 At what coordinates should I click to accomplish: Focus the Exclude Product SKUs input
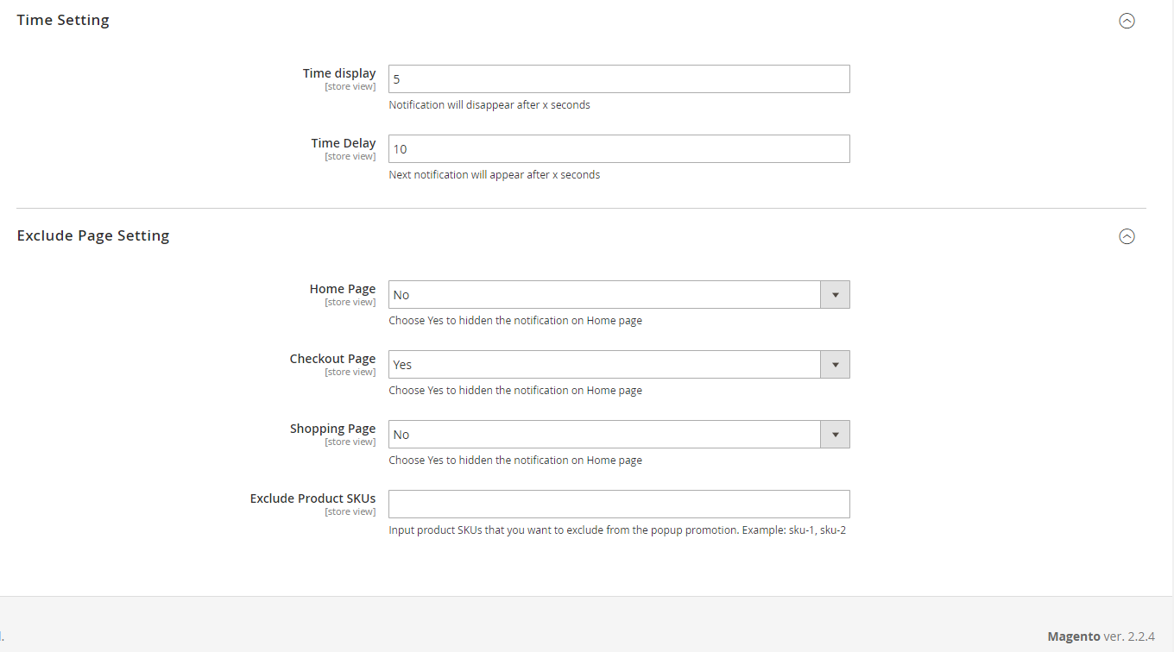(619, 505)
